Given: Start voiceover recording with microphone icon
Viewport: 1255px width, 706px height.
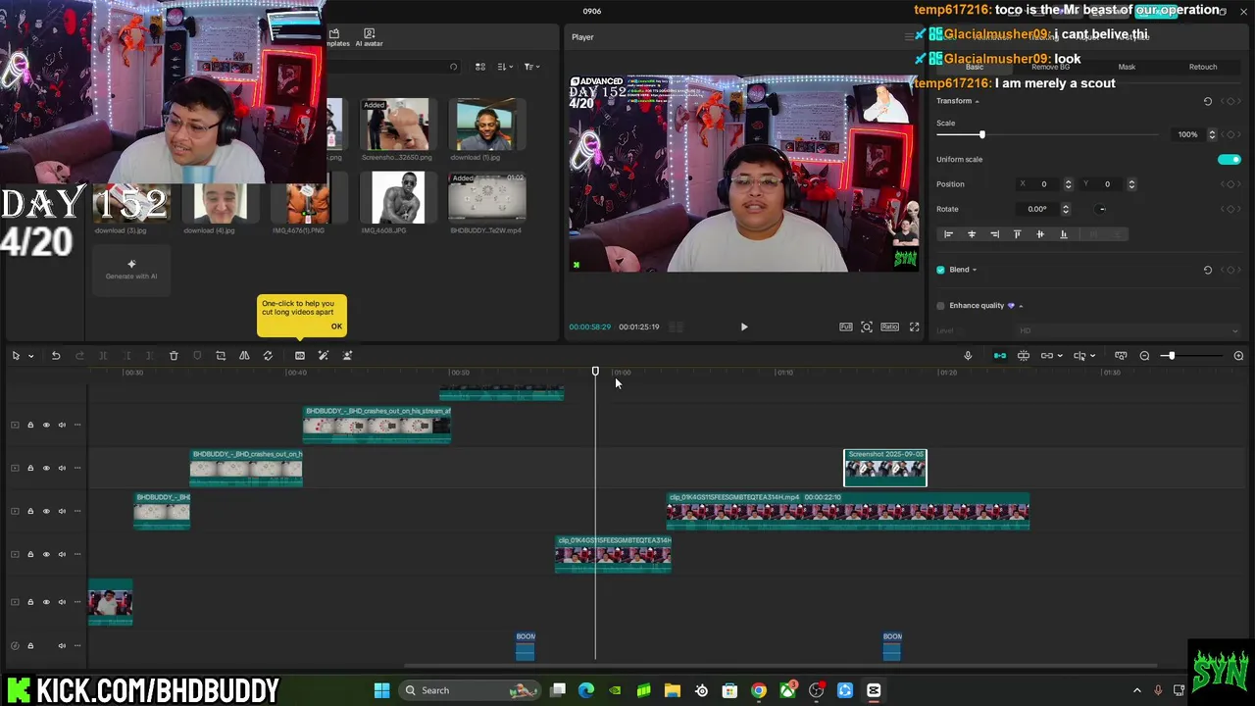Looking at the screenshot, I should point(968,356).
